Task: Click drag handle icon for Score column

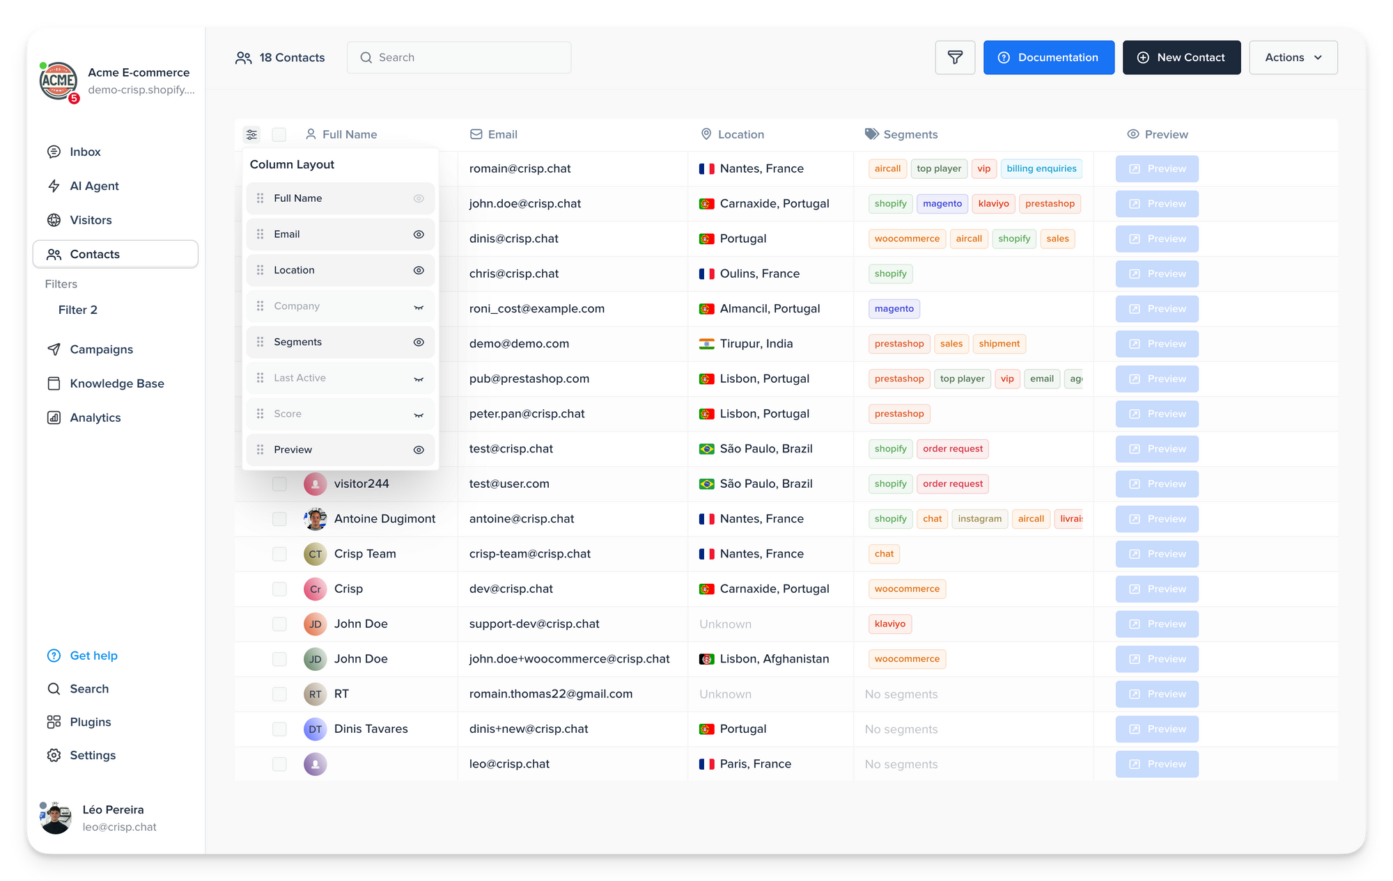Action: (260, 414)
